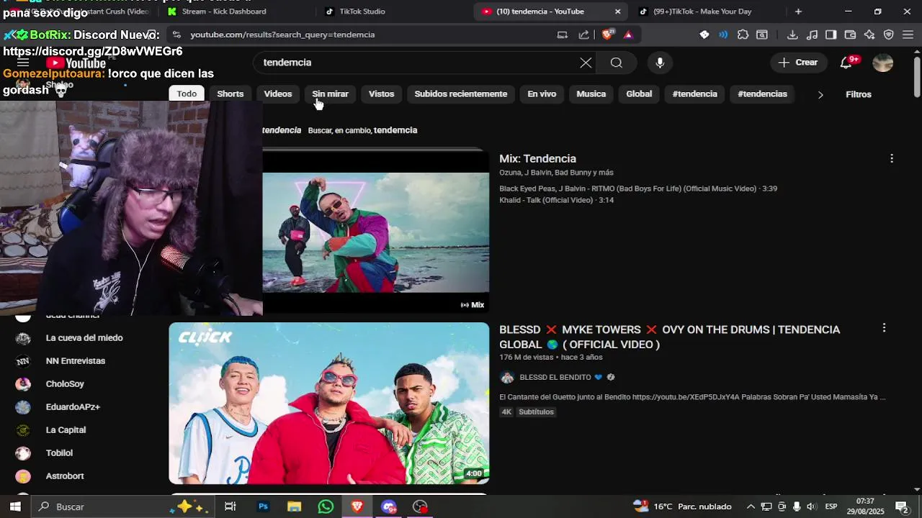Click the YouTube search magnifier button
Image resolution: width=922 pixels, height=518 pixels.
click(x=617, y=63)
